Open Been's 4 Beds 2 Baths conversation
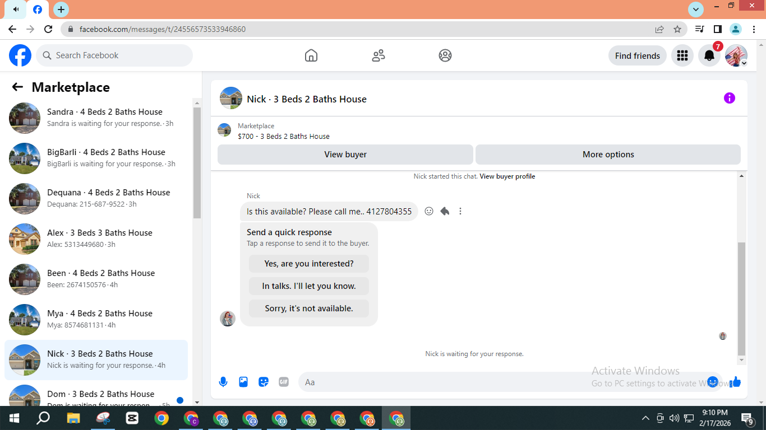This screenshot has height=430, width=766. point(96,279)
